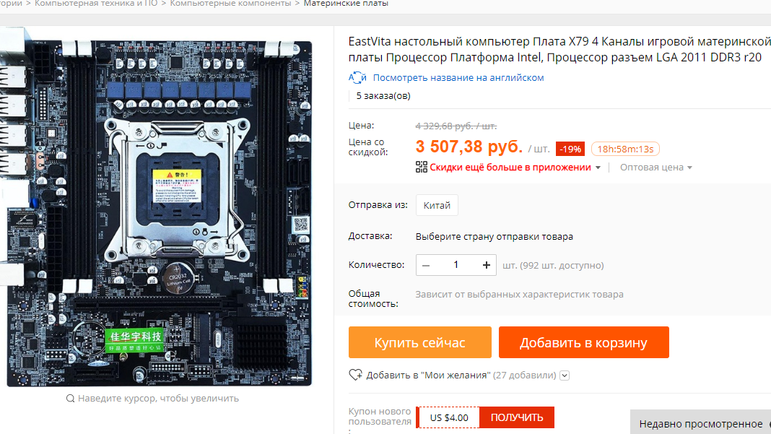Expand the app discounts dropdown arrow
The image size is (771, 434).
click(x=598, y=168)
